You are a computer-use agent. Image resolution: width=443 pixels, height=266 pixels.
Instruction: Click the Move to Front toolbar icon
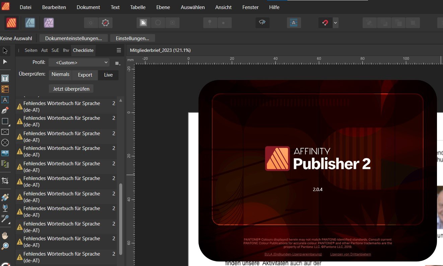point(413,23)
